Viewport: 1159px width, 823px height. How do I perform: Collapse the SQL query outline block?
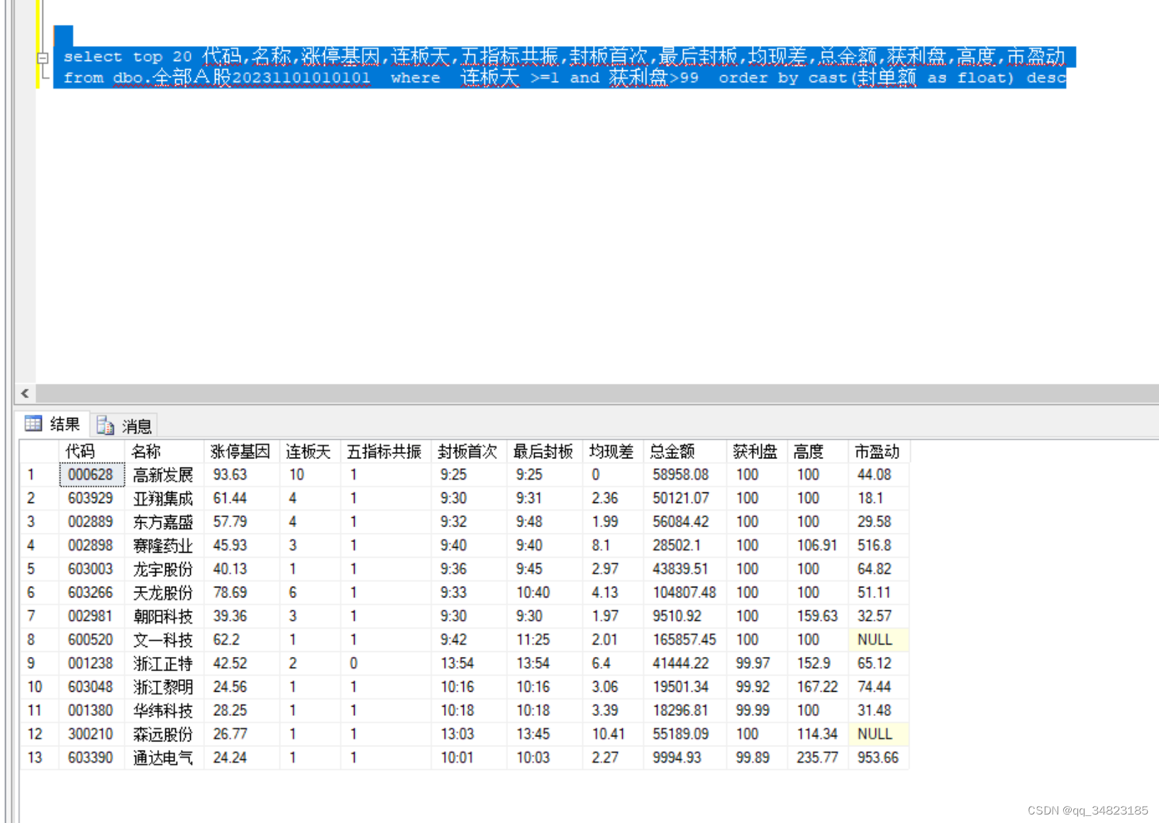tap(43, 58)
